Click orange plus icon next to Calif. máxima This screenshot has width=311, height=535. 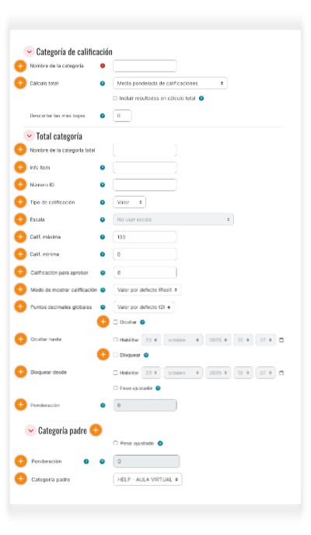[20, 237]
